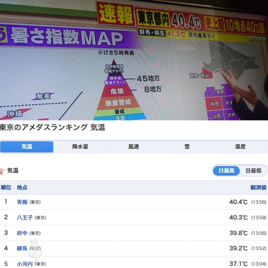Click the 観測値 column header
This screenshot has height=268, width=268.
click(x=258, y=187)
